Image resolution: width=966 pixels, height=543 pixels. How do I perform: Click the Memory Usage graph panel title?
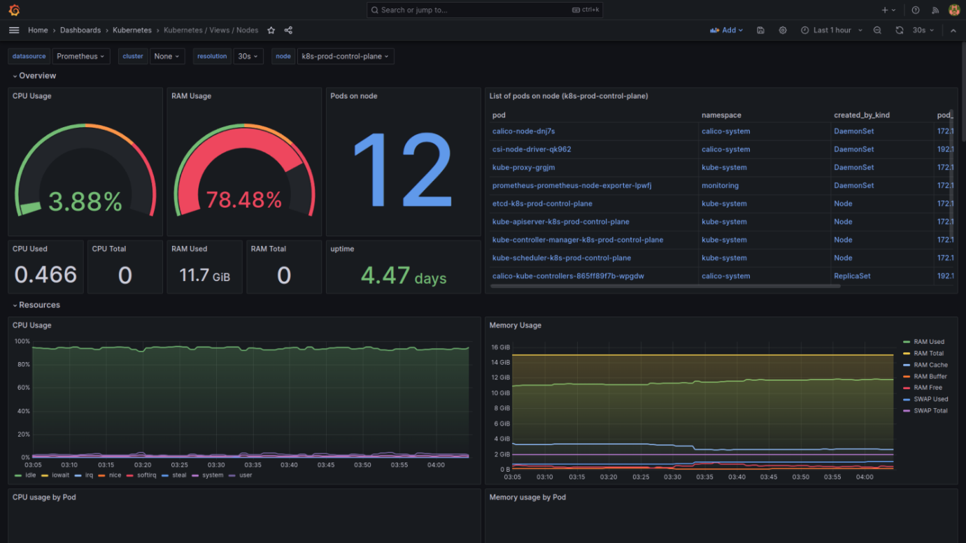(x=516, y=325)
